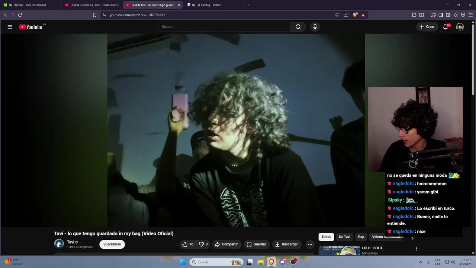Go to the YouTube home logo

coord(30,27)
